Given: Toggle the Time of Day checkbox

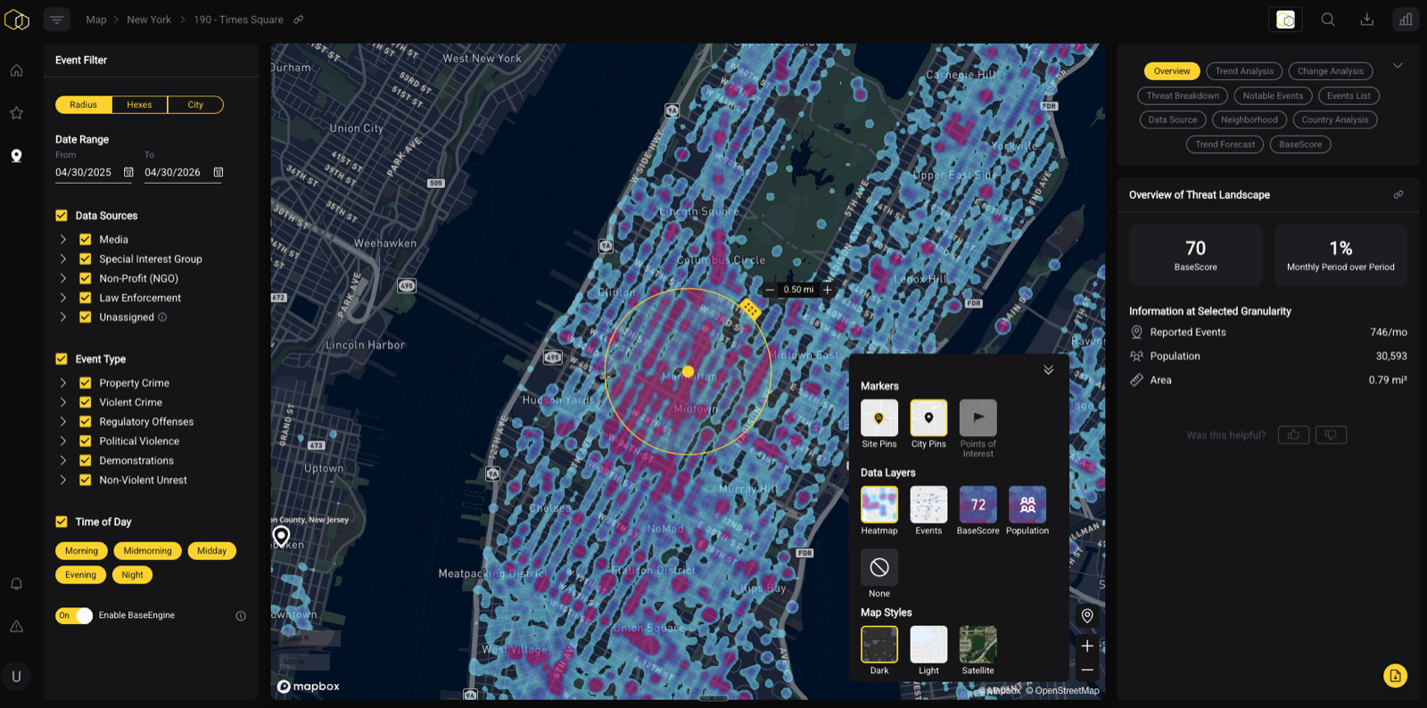Looking at the screenshot, I should point(62,522).
